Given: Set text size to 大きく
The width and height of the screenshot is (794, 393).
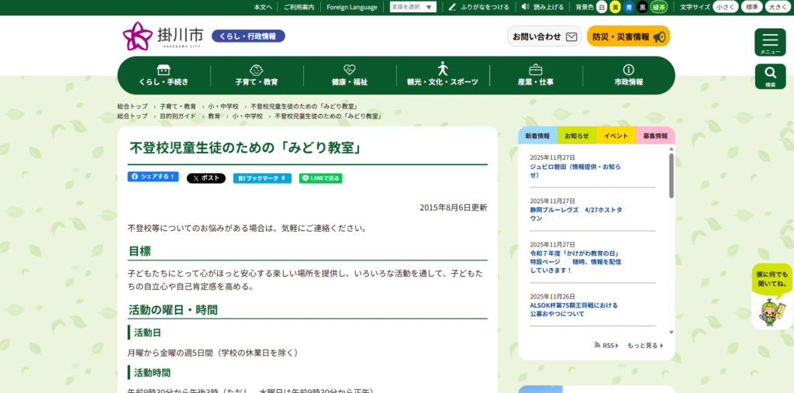Looking at the screenshot, I should 777,7.
